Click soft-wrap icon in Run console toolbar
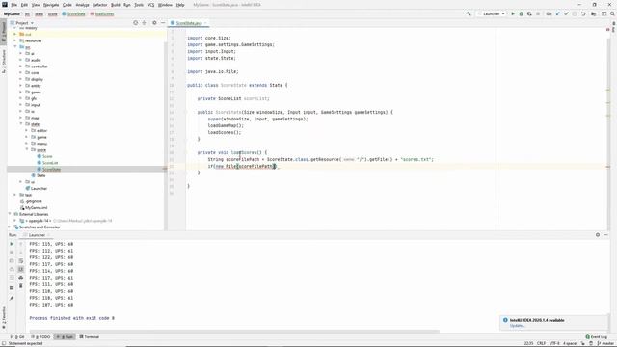The image size is (617, 347). coord(21,261)
